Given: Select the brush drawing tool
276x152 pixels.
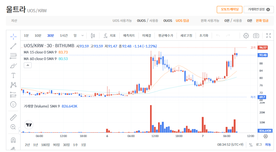Looking at the screenshot, I should click(x=13, y=66).
